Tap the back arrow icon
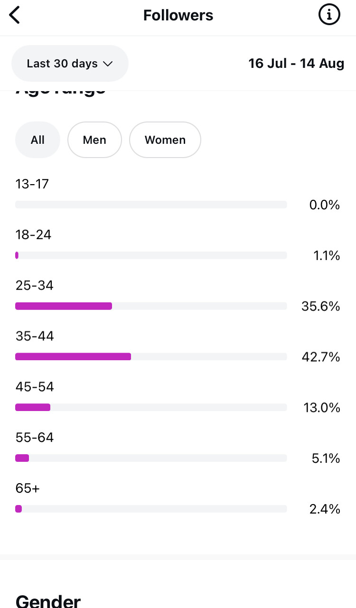356x608 pixels. coord(15,15)
